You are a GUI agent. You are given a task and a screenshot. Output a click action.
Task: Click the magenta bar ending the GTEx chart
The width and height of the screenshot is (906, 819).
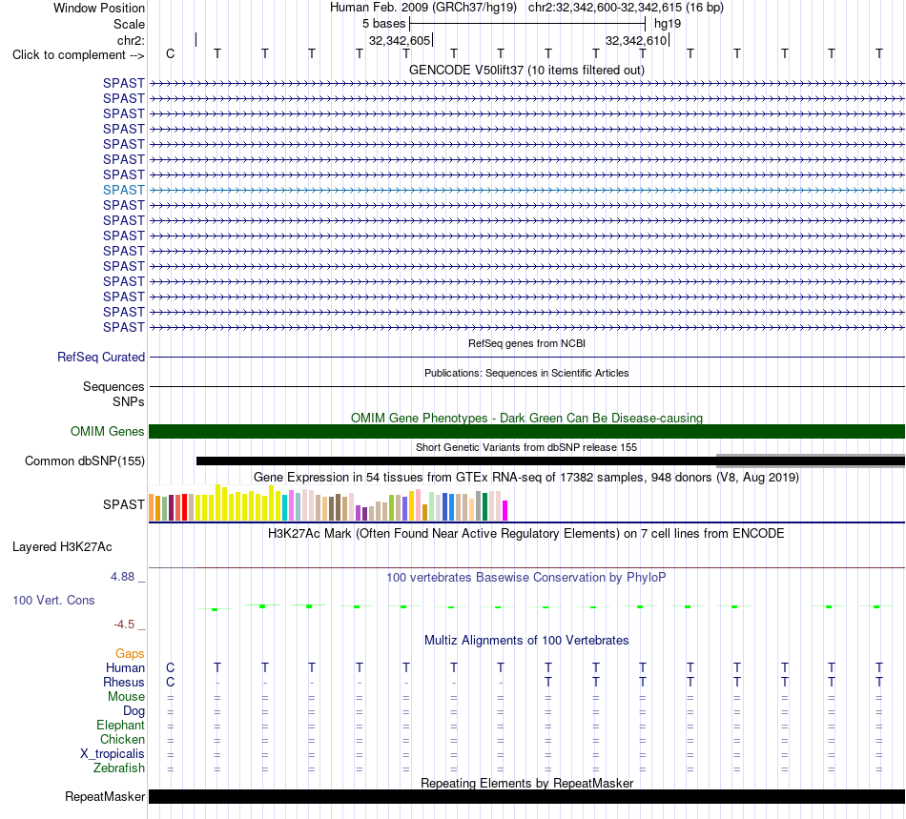pyautogui.click(x=505, y=511)
